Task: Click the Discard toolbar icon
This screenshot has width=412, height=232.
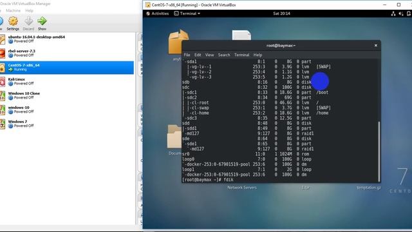Action: [28, 23]
